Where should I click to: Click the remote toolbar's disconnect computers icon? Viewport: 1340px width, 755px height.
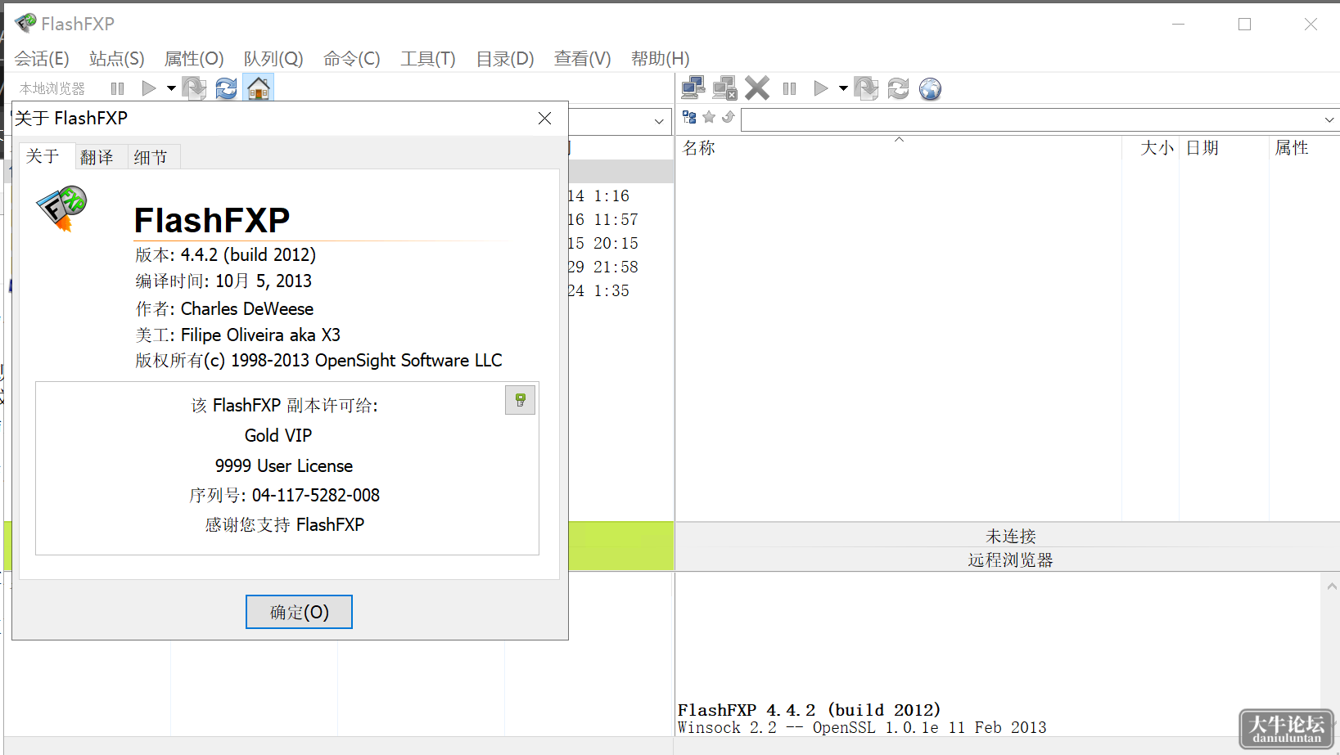724,88
